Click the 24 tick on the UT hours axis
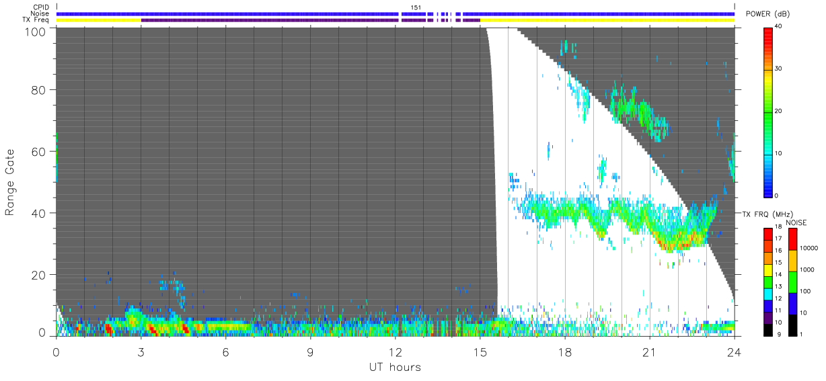The height and width of the screenshot is (381, 826). point(734,351)
